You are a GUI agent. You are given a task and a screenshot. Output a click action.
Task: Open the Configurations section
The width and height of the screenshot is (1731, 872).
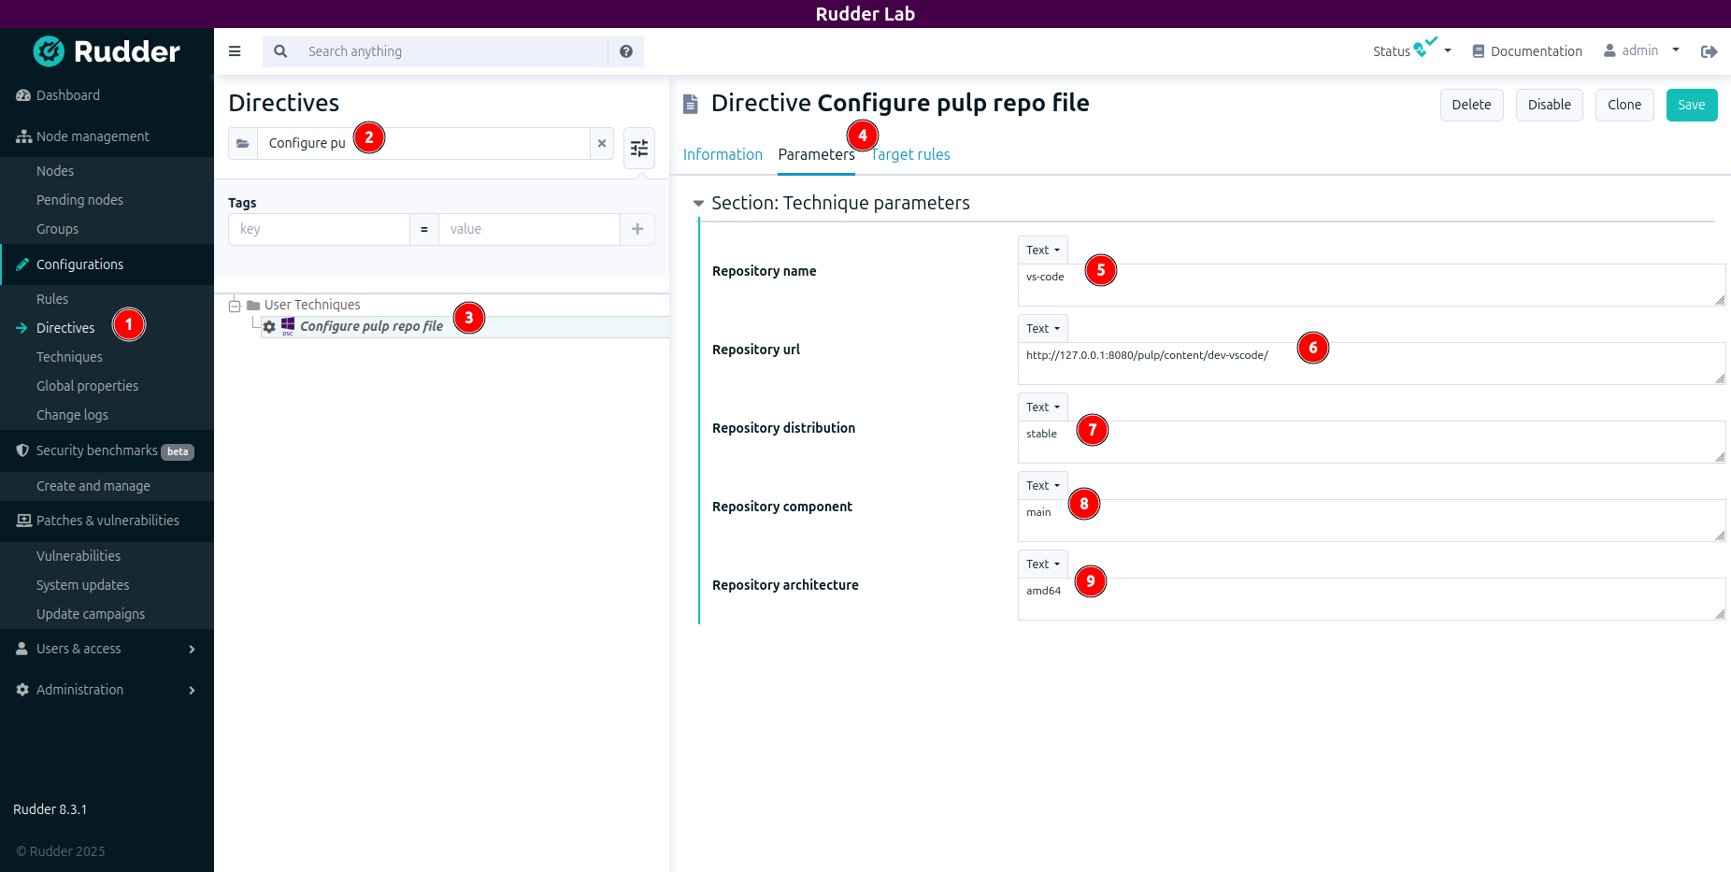[x=107, y=264]
